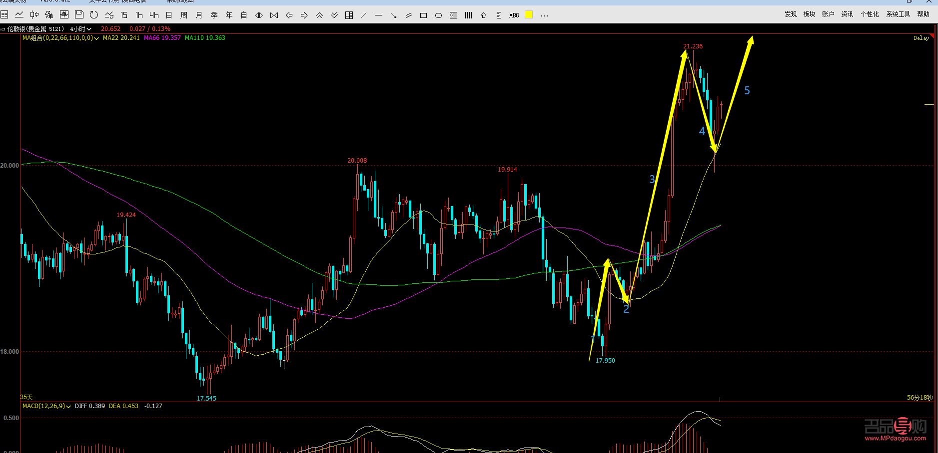The image size is (938, 453).
Task: Open the 个性化 menu
Action: (x=870, y=14)
